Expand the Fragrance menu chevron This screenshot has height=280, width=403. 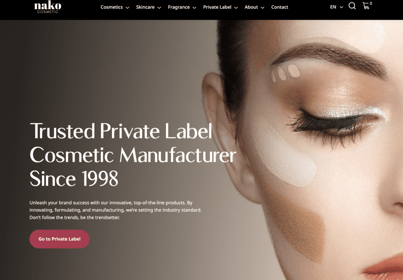pyautogui.click(x=194, y=7)
